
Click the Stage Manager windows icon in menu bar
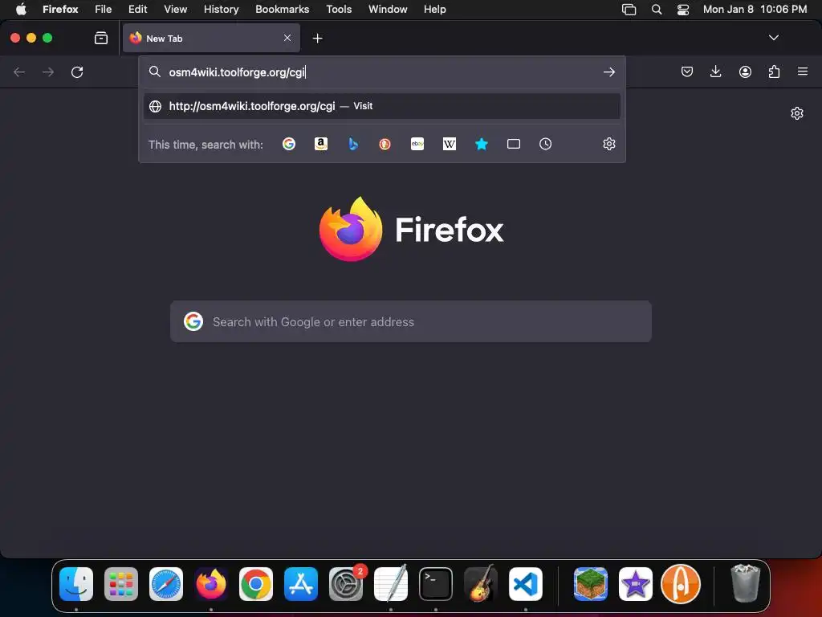(629, 9)
